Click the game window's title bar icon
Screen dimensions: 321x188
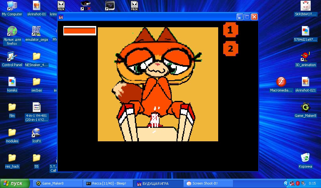coord(61,17)
